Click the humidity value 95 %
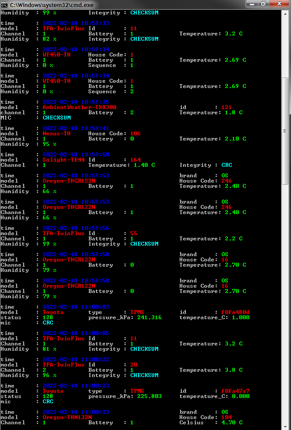 [50, 144]
